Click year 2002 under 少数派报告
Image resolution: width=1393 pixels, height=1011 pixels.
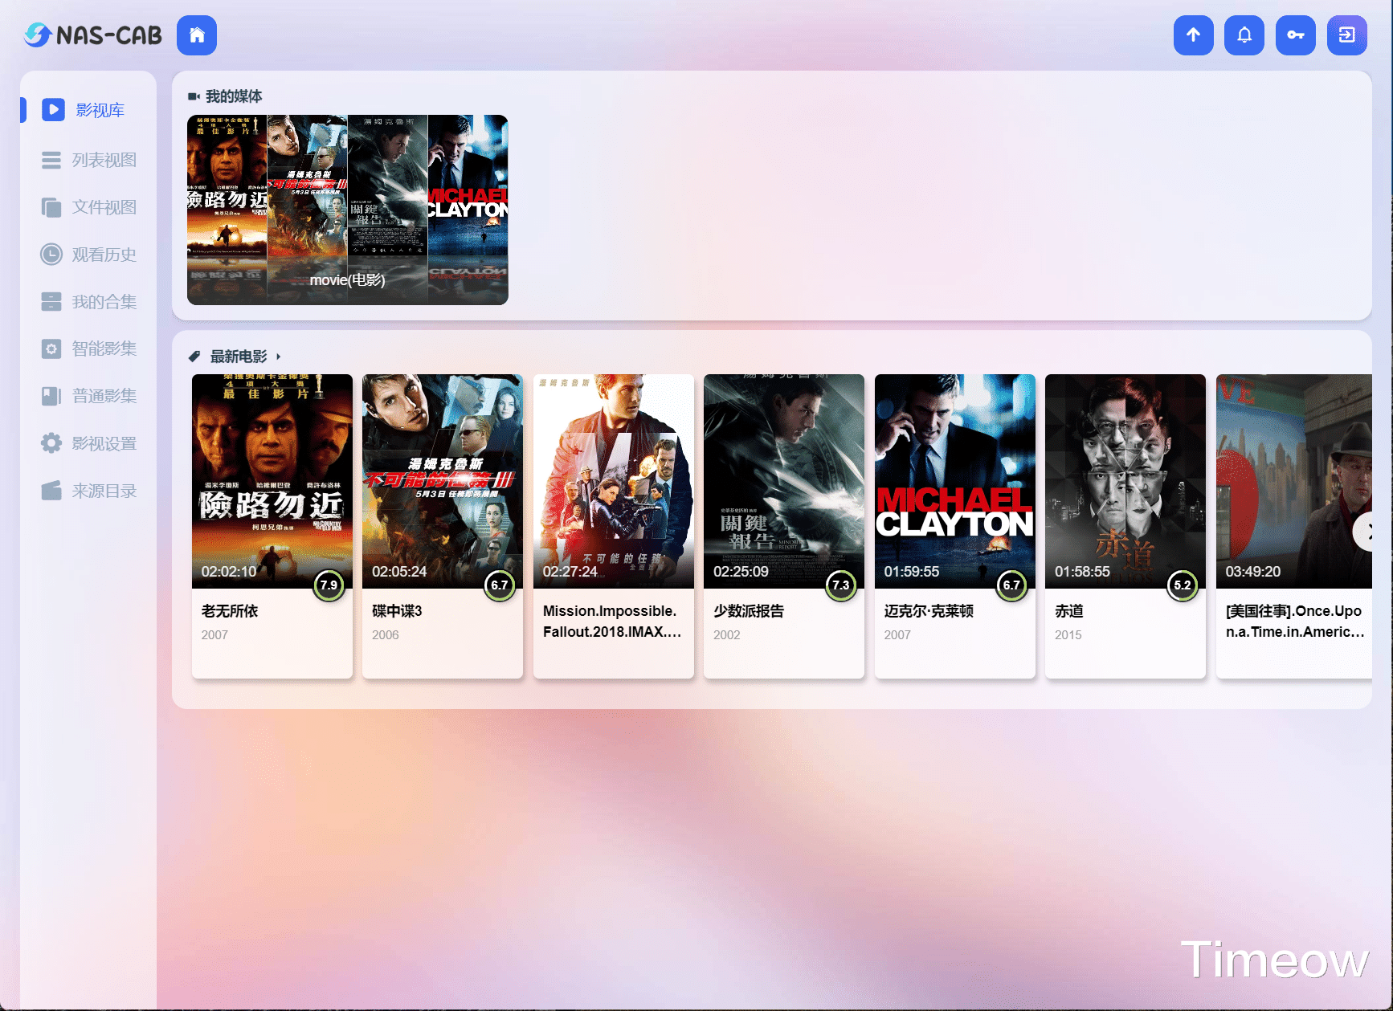click(x=727, y=635)
